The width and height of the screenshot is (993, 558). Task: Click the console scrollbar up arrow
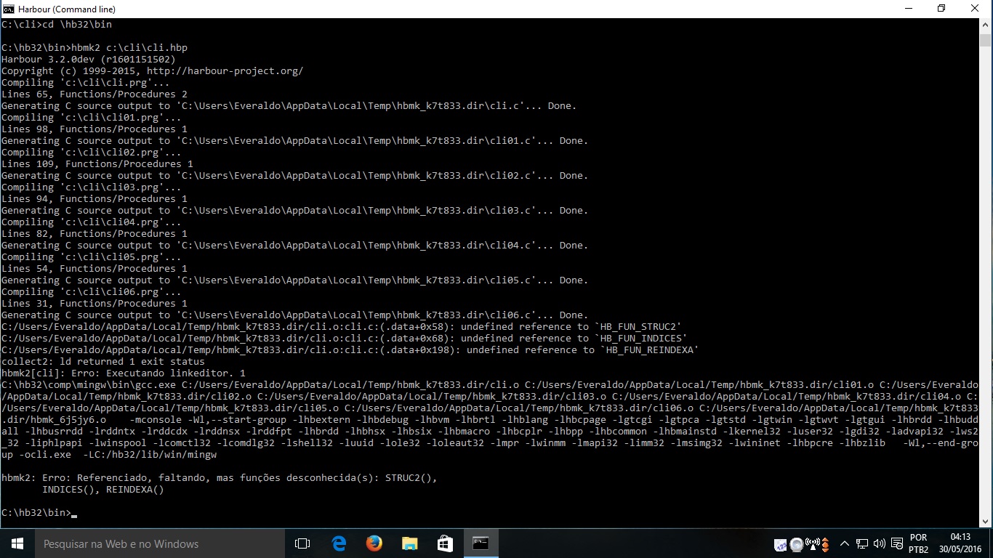tap(986, 24)
